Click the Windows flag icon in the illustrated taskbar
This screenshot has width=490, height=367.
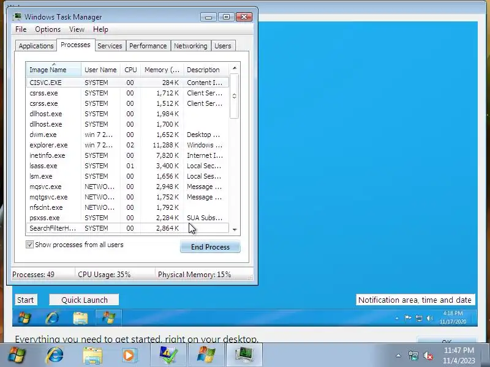coord(108,318)
